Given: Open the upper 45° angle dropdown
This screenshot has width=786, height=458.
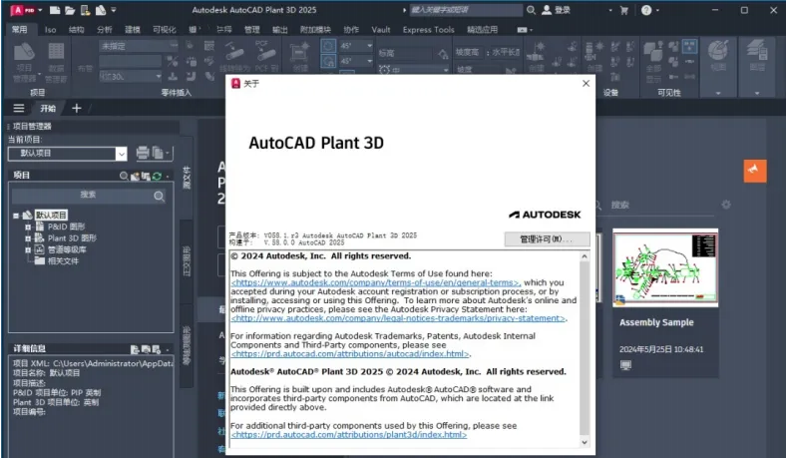Looking at the screenshot, I should [x=369, y=46].
